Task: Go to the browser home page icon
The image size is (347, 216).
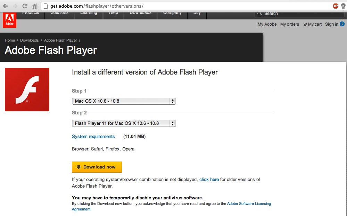Action: coord(34,6)
